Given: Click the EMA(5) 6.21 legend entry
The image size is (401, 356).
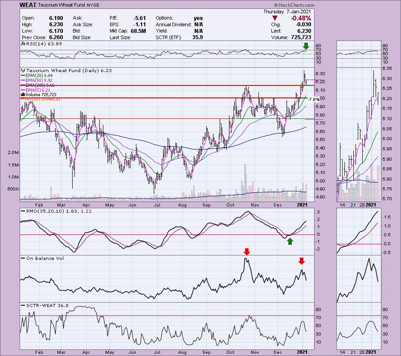Looking at the screenshot, I should 37,90.
